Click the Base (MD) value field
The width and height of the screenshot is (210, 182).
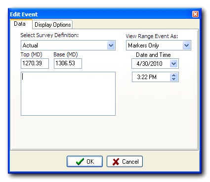tap(68, 63)
